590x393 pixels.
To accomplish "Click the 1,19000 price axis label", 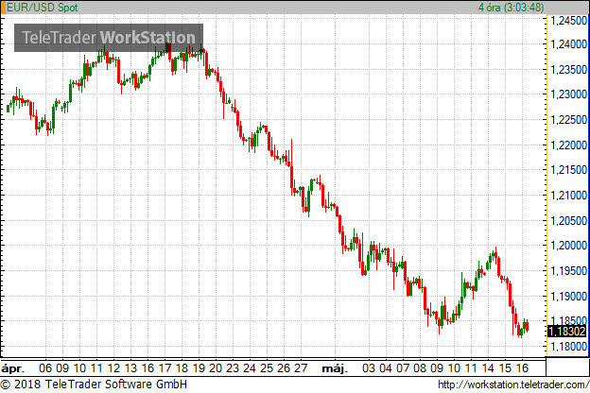I will pos(568,297).
